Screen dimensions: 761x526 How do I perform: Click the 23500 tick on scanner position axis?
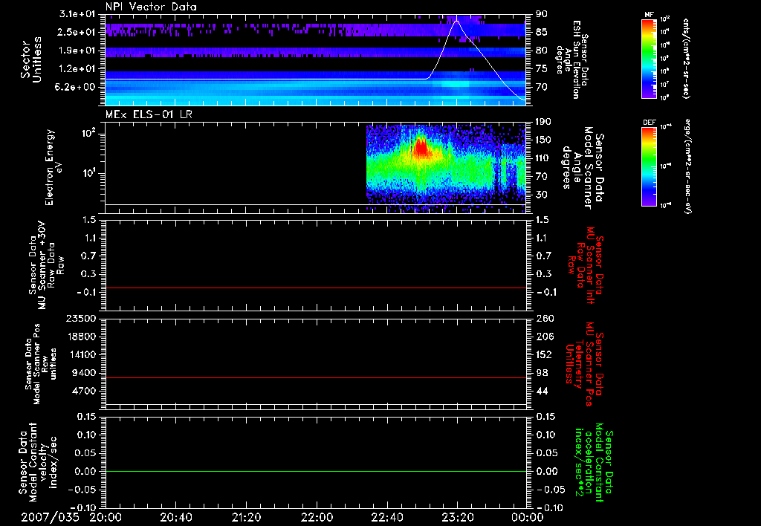tap(80, 319)
